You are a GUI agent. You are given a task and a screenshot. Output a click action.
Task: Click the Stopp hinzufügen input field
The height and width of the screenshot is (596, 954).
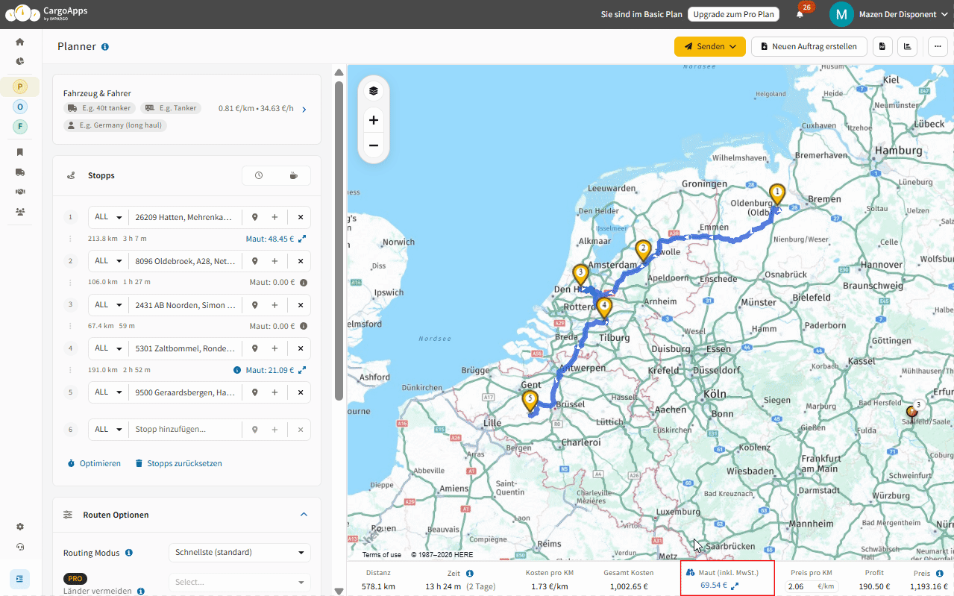click(185, 430)
